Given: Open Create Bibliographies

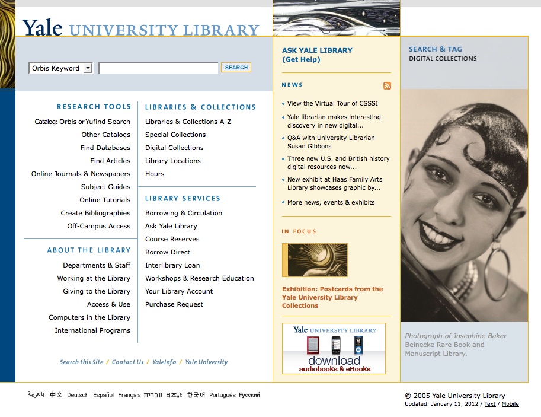Looking at the screenshot, I should (x=95, y=213).
